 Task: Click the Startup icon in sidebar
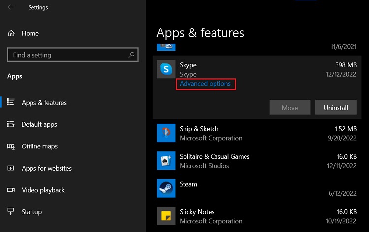tap(11, 211)
